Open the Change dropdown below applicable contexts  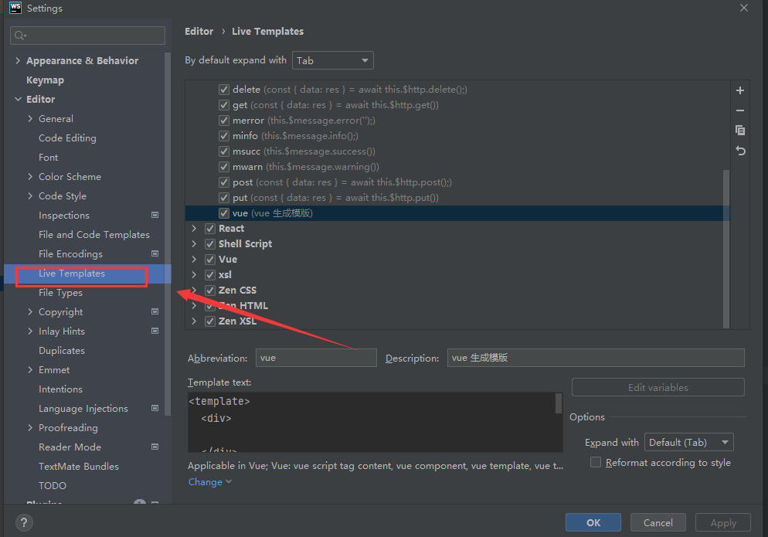tap(205, 481)
